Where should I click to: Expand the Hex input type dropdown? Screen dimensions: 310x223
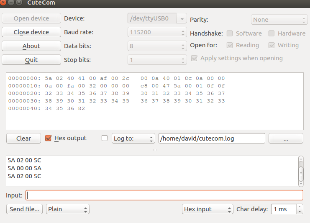click(208, 209)
